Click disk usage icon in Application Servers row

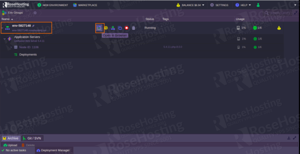[238, 39]
